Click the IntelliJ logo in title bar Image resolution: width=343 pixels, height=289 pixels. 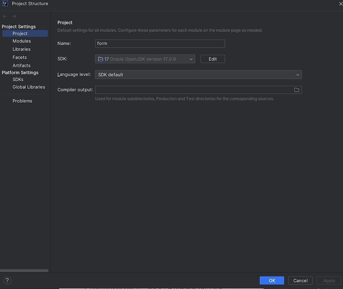[x=5, y=3]
